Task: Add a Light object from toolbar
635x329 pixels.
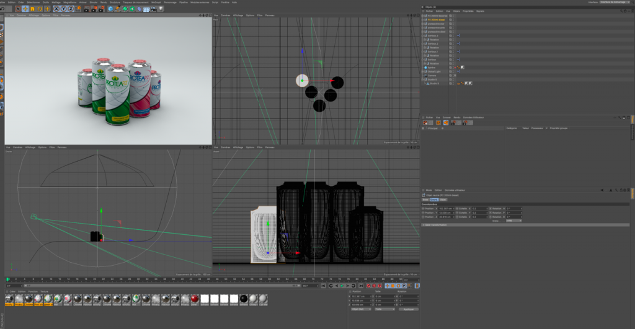Action: (x=161, y=9)
